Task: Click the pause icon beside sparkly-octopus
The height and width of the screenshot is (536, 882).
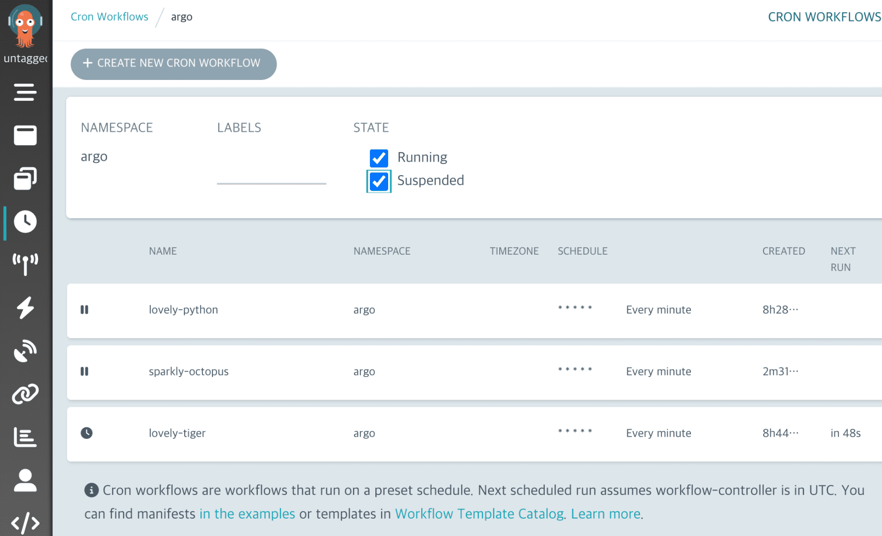Action: tap(84, 371)
